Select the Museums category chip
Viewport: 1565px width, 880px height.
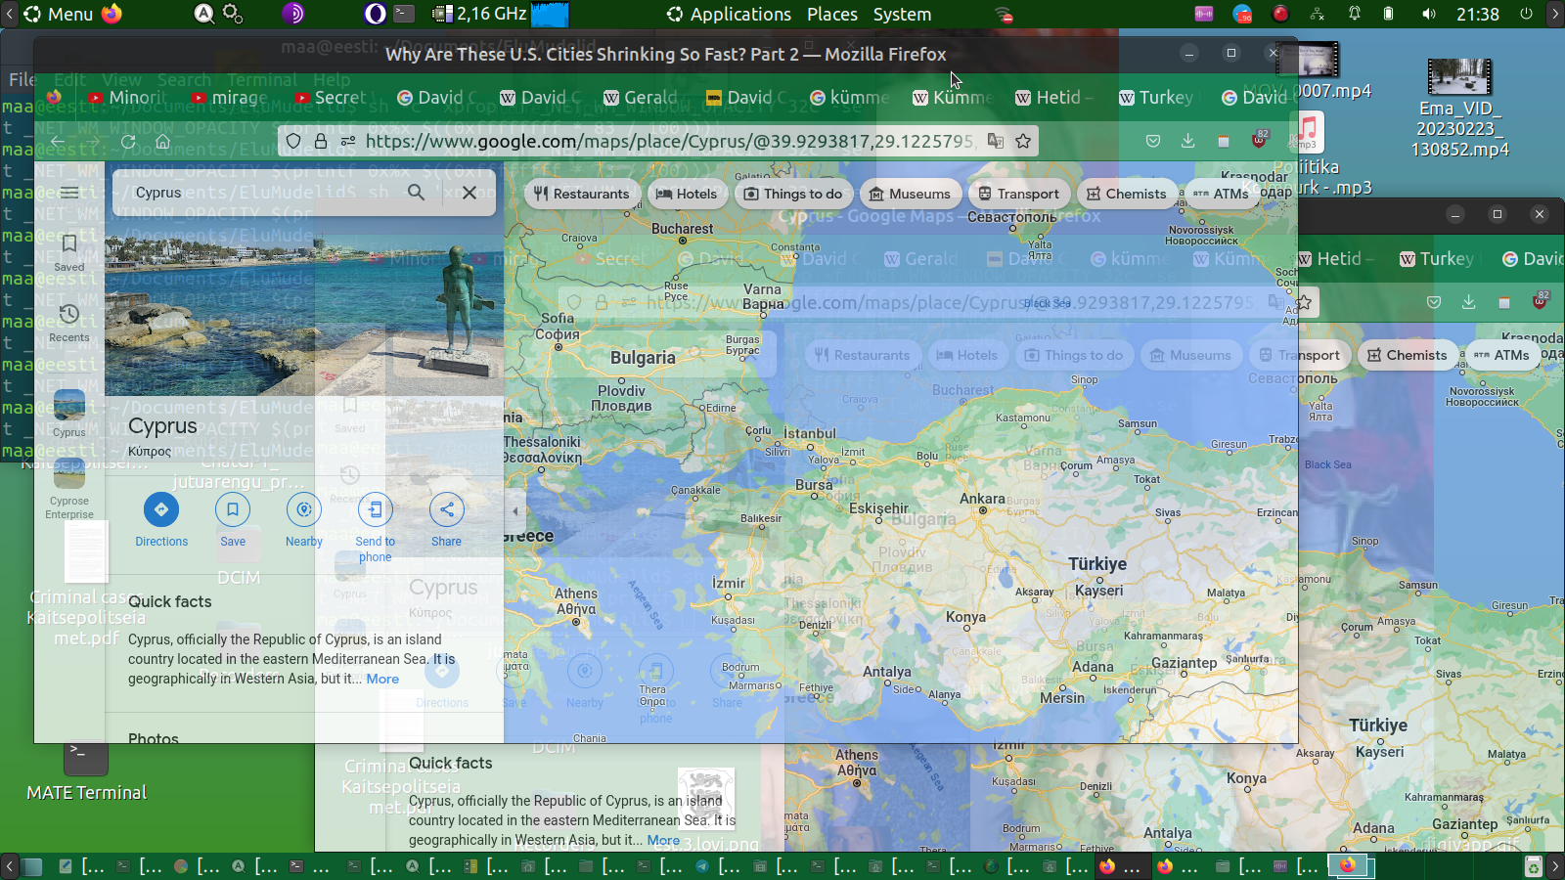tap(910, 194)
